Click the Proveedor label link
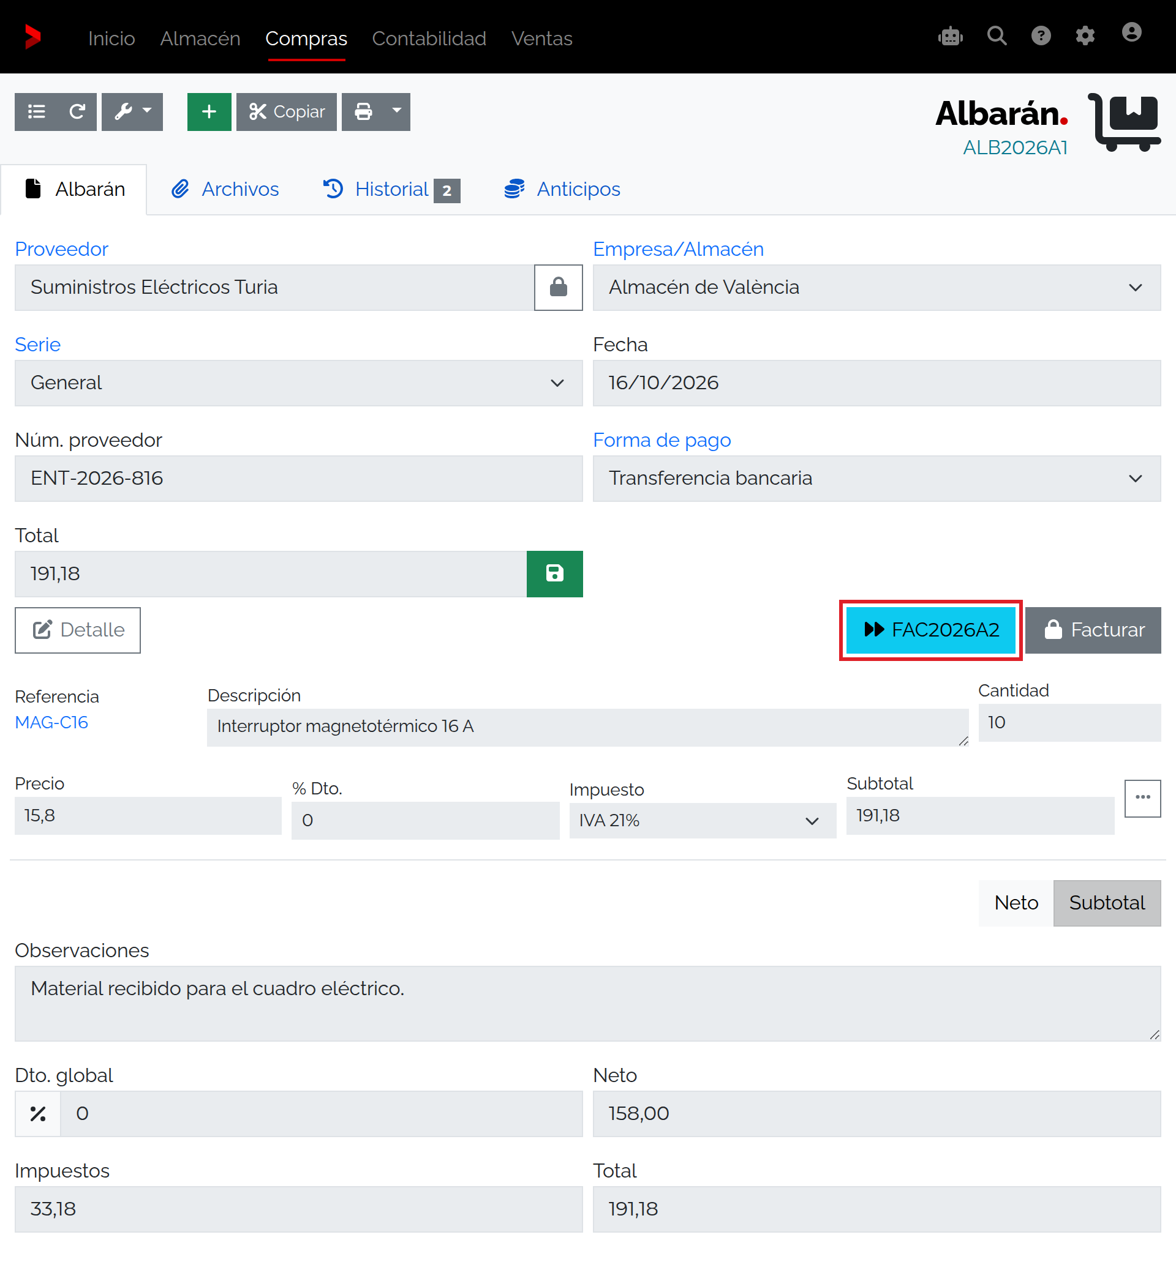Screen dimensions: 1176x1262 click(x=62, y=249)
